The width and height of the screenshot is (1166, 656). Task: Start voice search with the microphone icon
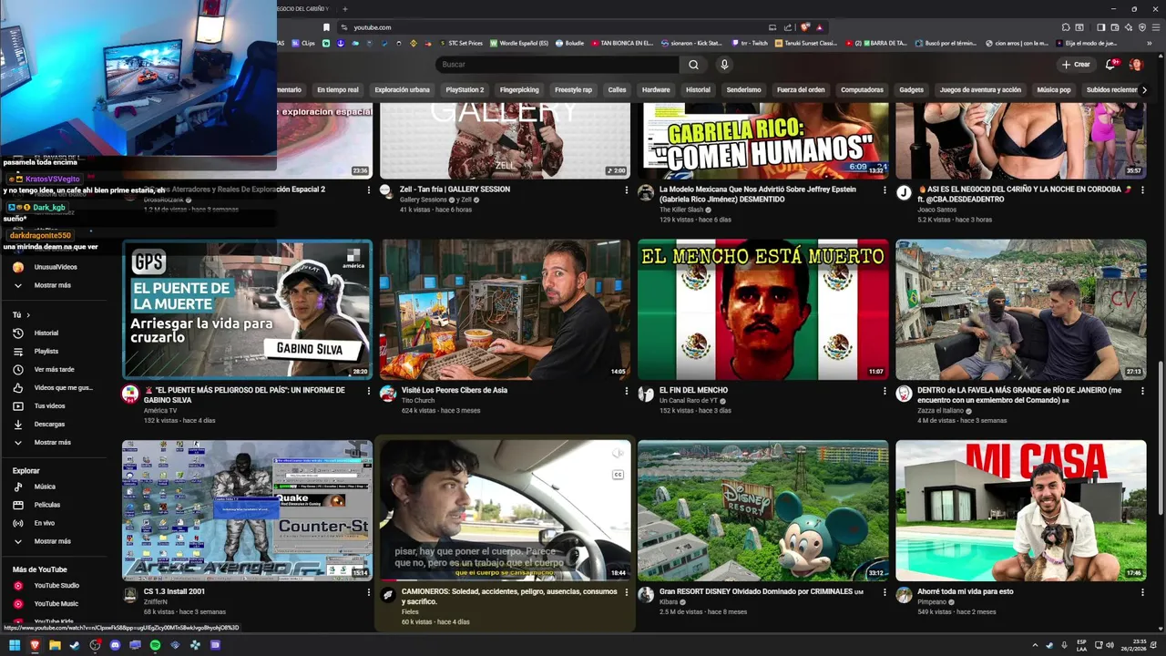(x=724, y=65)
